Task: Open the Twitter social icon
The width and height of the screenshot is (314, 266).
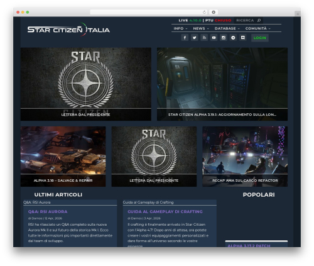Action: [x=195, y=38]
